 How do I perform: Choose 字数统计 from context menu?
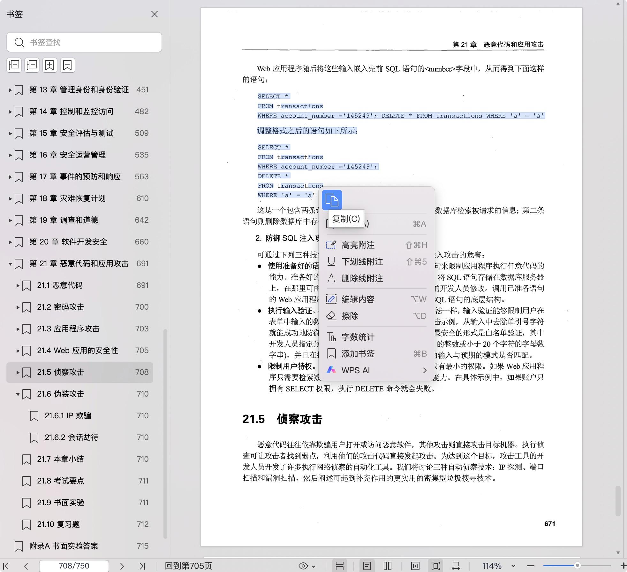pyautogui.click(x=376, y=337)
